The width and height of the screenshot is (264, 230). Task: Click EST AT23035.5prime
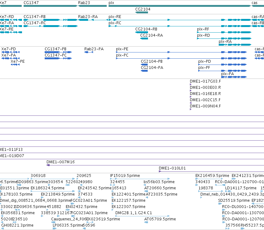click(162, 194)
